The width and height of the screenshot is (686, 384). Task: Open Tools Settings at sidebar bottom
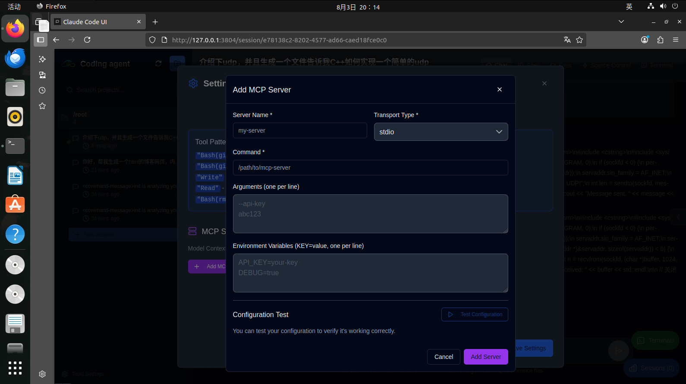click(83, 374)
